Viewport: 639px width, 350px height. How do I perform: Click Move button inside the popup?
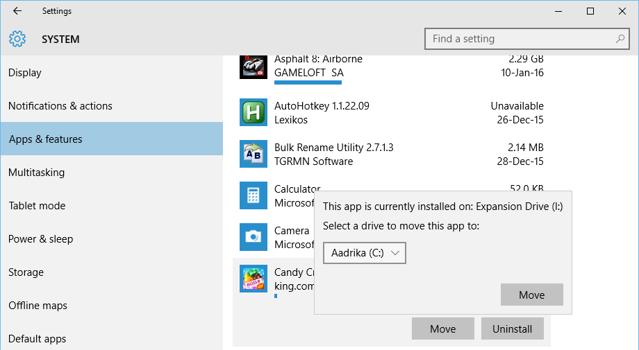pos(532,295)
